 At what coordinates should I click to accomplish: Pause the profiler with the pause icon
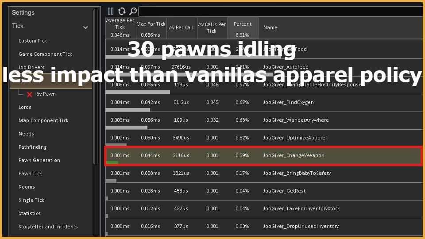point(111,12)
